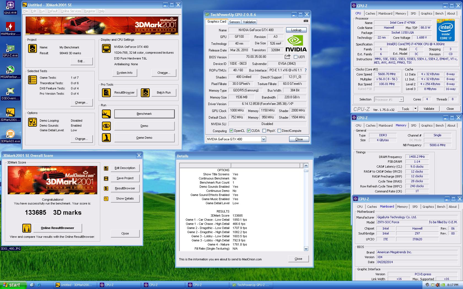Click the Online ResultBrowser icon
Viewport: 463px width, 289px height.
tap(27, 228)
